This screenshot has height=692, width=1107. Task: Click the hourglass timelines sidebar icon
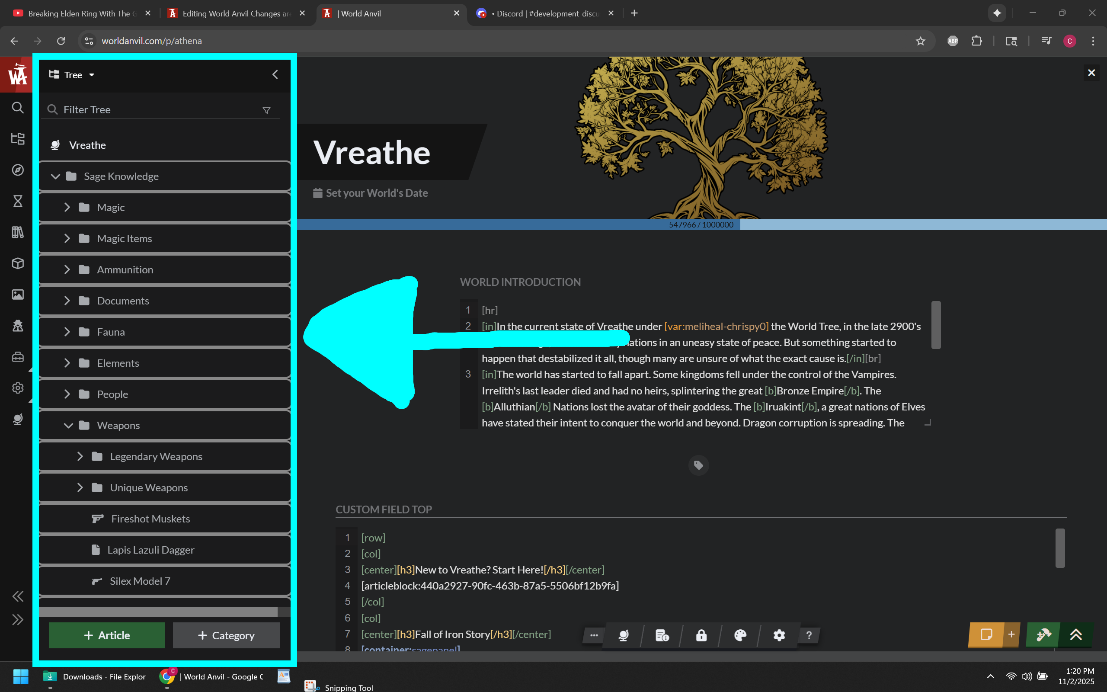coord(17,201)
